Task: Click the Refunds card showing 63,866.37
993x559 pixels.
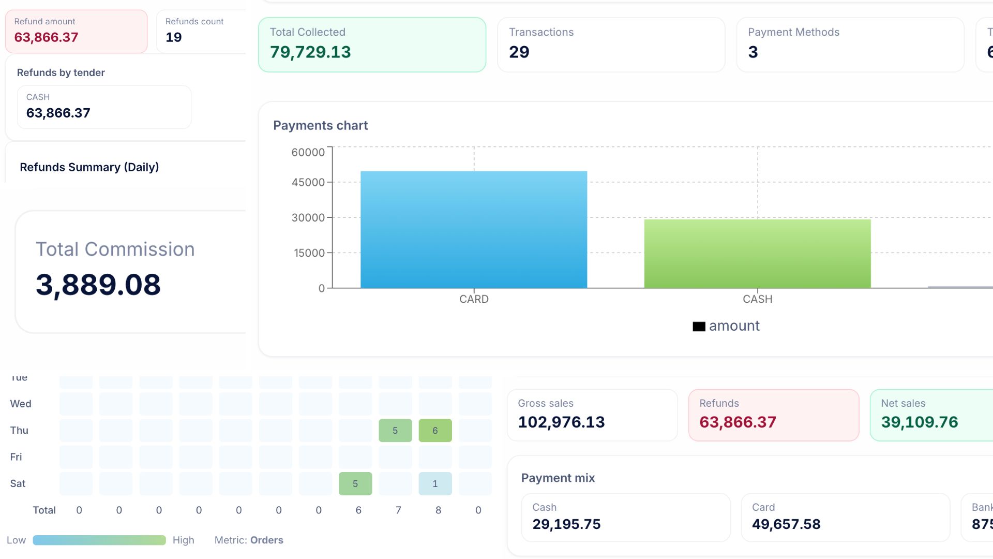Action: pyautogui.click(x=774, y=415)
